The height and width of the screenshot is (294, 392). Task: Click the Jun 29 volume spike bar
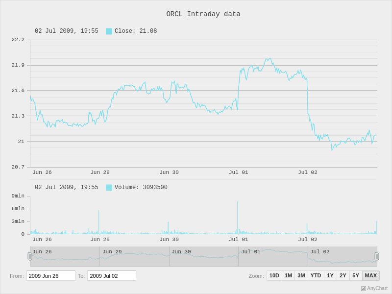coord(99,222)
